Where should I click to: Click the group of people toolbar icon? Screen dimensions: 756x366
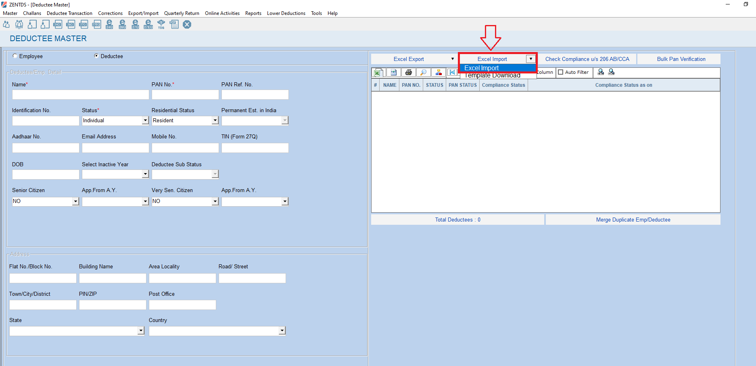click(x=19, y=24)
